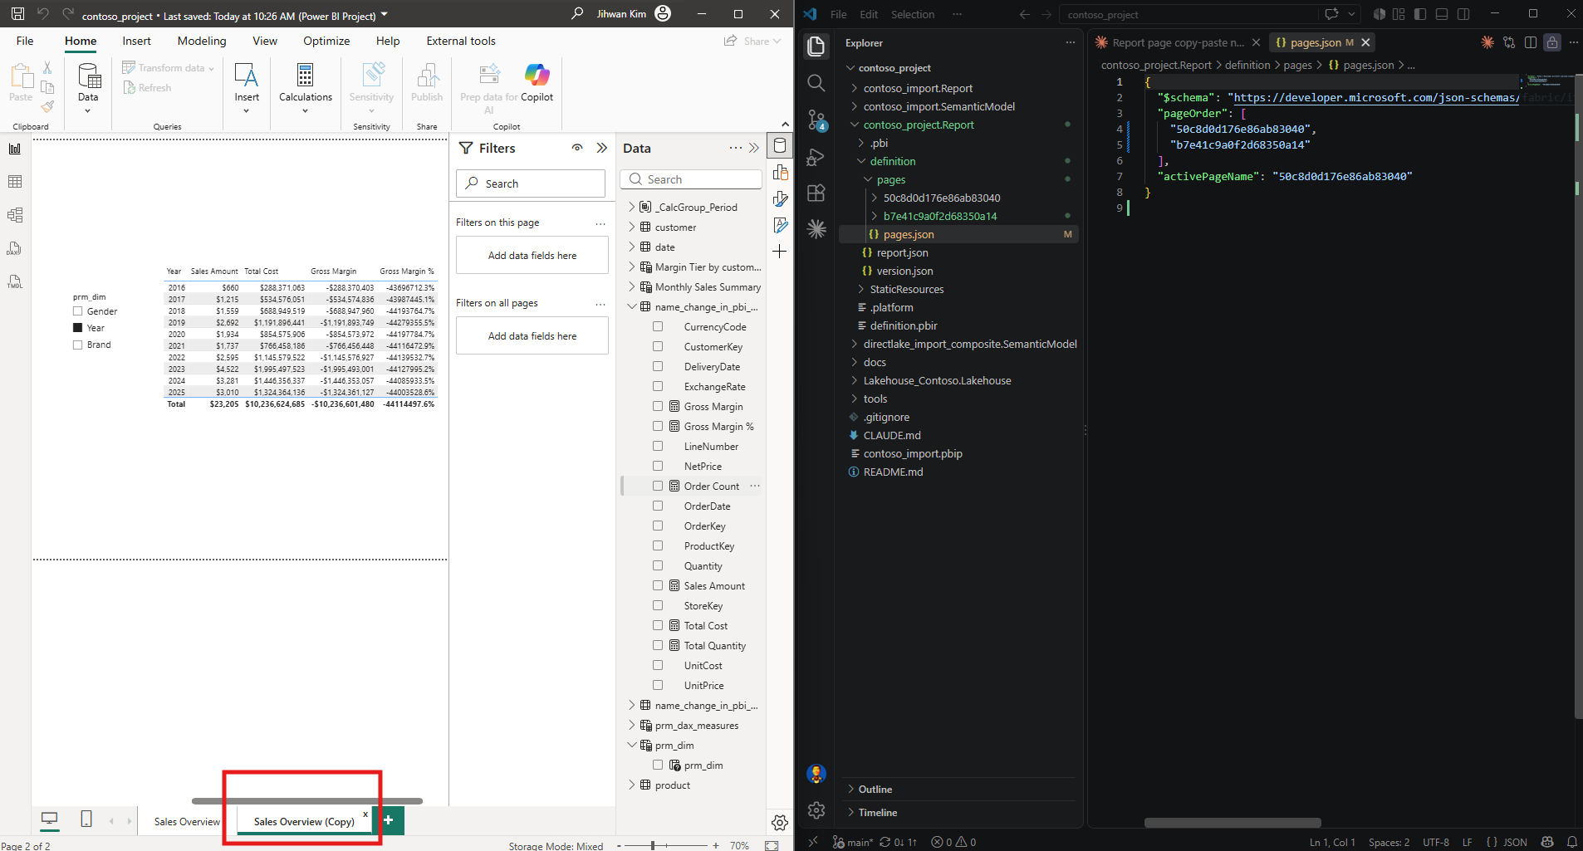Open VS Code Run and Debug icon
This screenshot has width=1583, height=851.
(x=816, y=157)
